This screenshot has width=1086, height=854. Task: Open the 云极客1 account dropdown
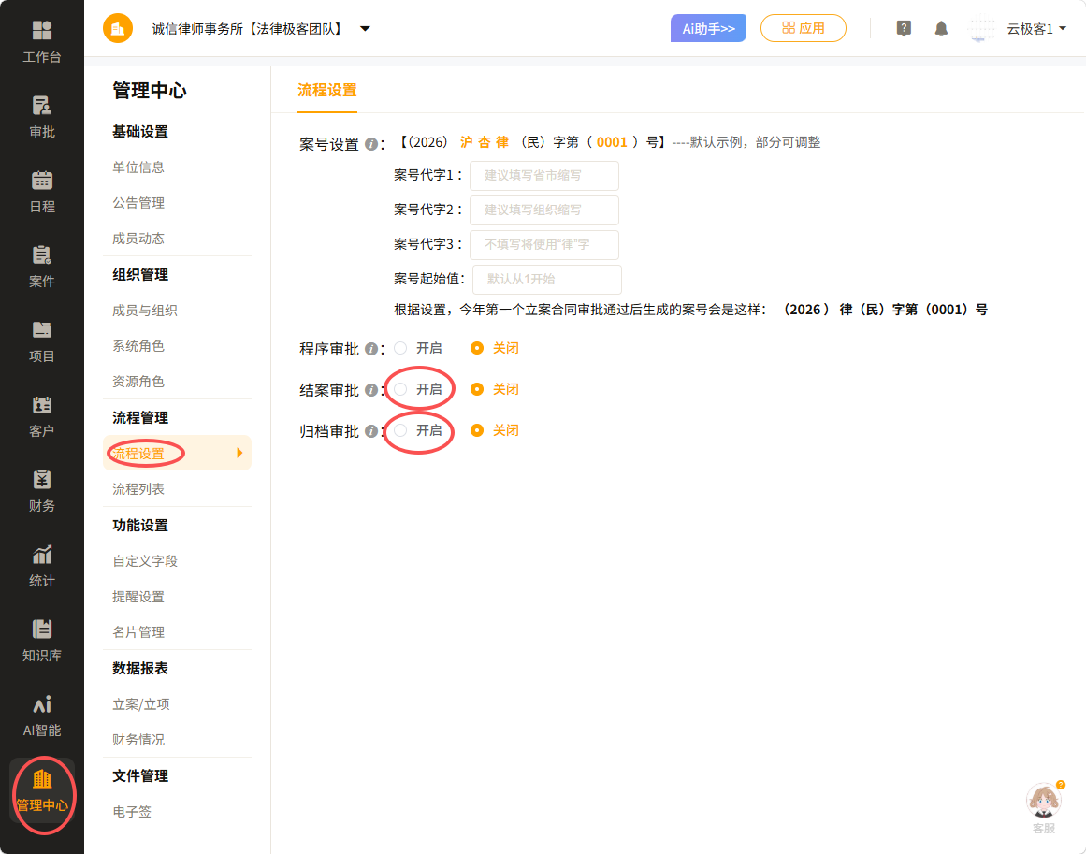click(1035, 28)
